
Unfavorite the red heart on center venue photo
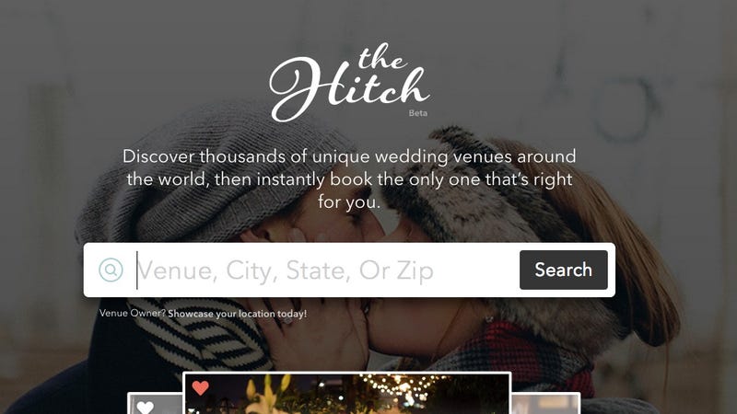pyautogui.click(x=200, y=387)
